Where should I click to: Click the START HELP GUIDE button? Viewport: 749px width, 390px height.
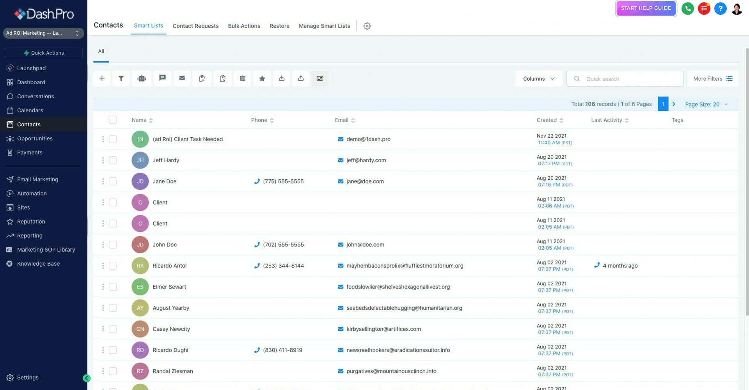pyautogui.click(x=645, y=8)
